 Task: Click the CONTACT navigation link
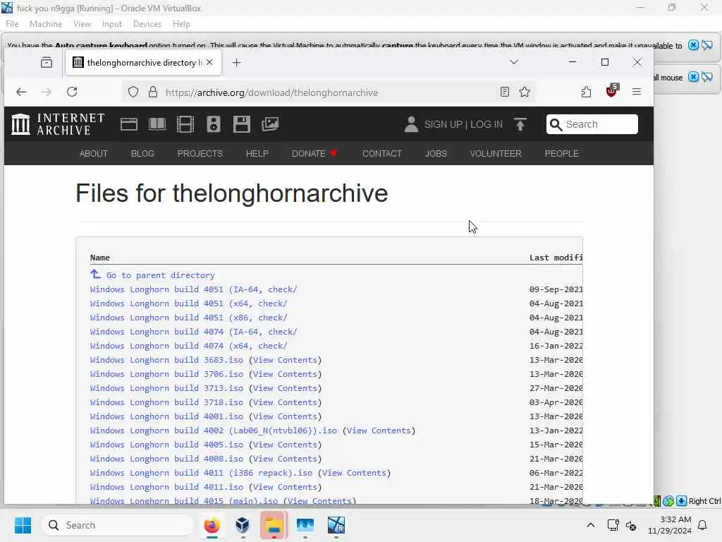382,153
